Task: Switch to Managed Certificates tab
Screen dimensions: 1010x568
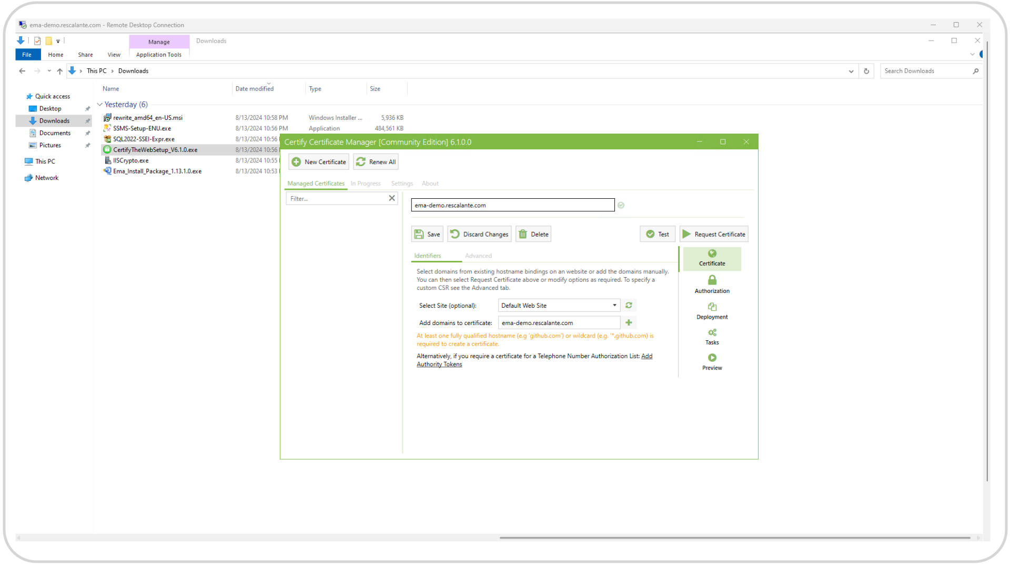Action: (x=316, y=184)
